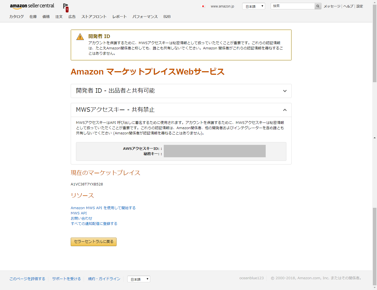Click the Amazon マーケットプレイスWebサービス page title
Screen dimensions: 377x290
(x=147, y=72)
